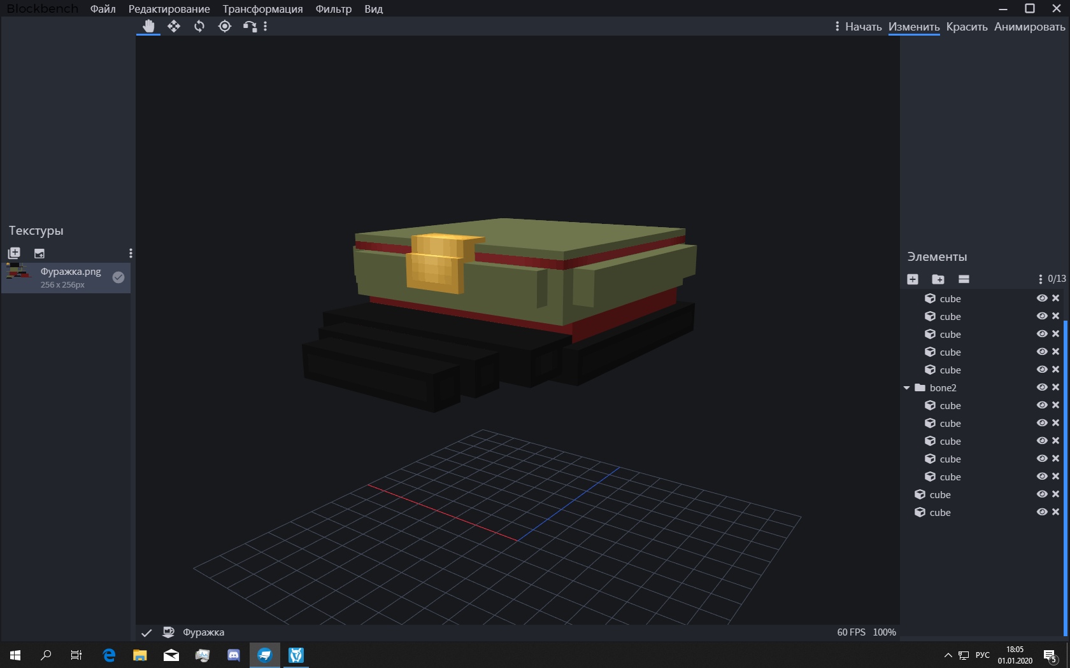Switch to the Красить mode tab
This screenshot has height=668, width=1070.
[x=966, y=27]
